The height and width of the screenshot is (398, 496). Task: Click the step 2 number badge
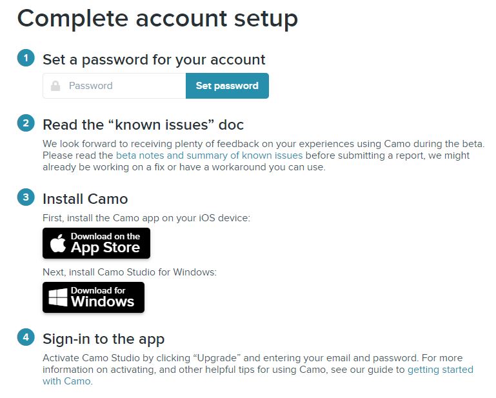click(26, 123)
